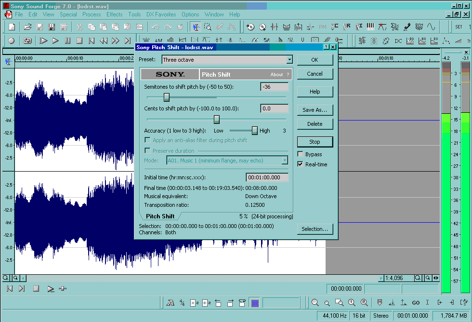Viewport: 472px width, 322px height.
Task: Click the Cents value field showing 0.0
Action: point(274,108)
